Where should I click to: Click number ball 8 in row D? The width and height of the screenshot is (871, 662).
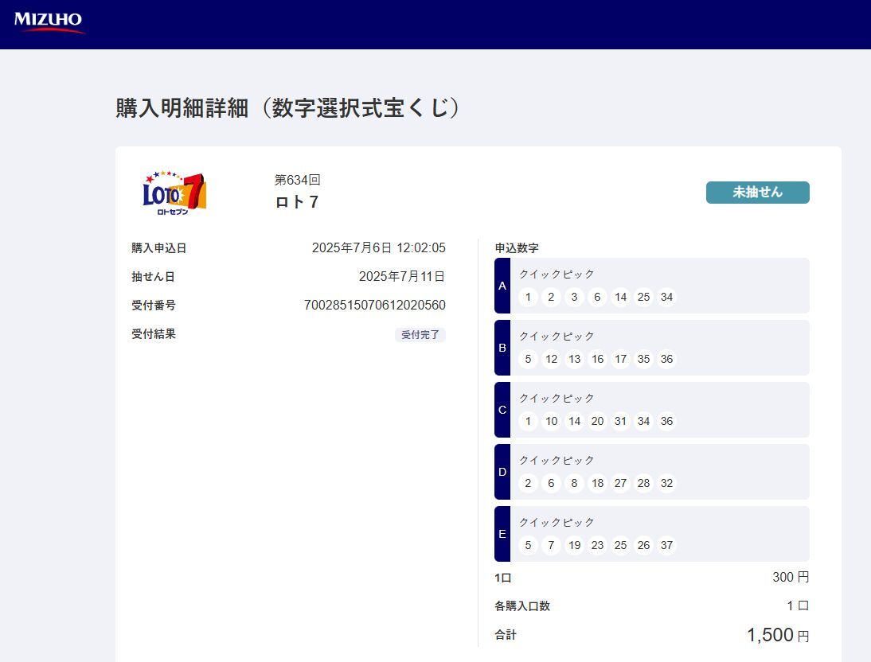point(574,483)
